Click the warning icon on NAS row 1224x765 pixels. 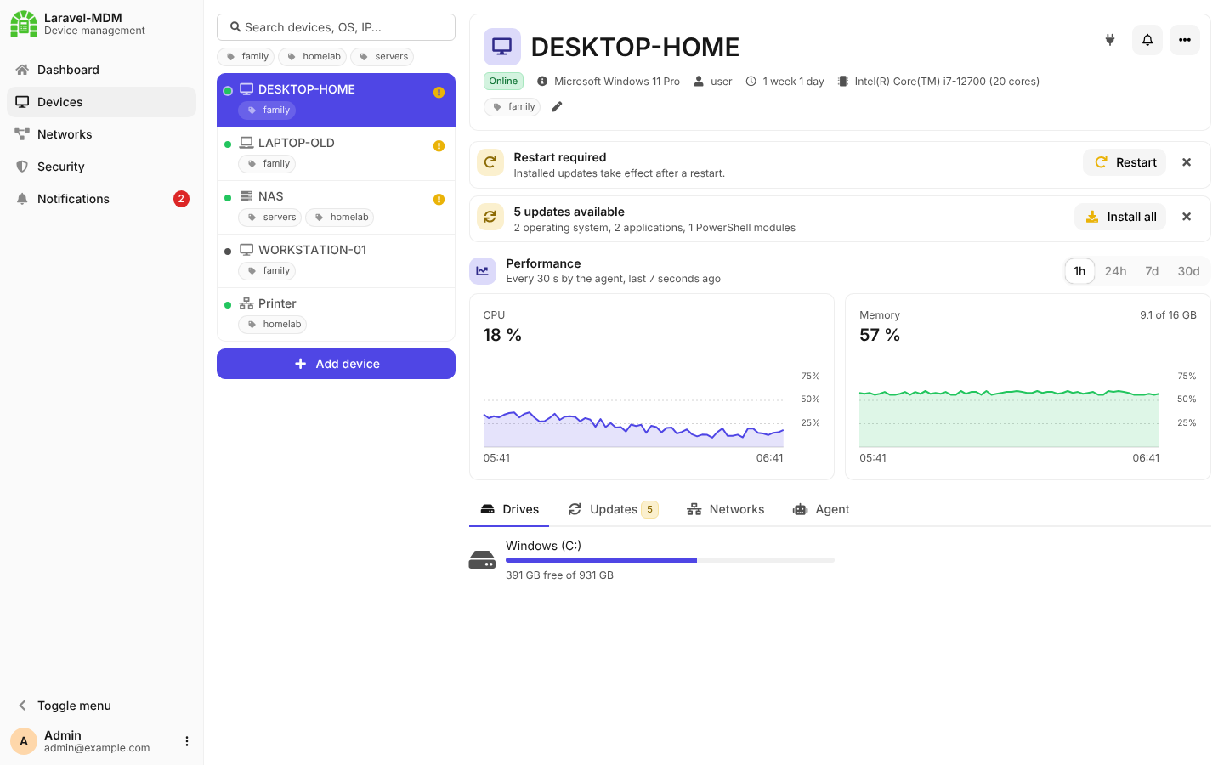point(439,200)
